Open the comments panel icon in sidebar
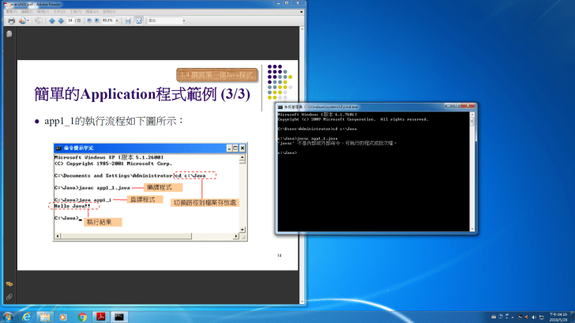 click(9, 284)
